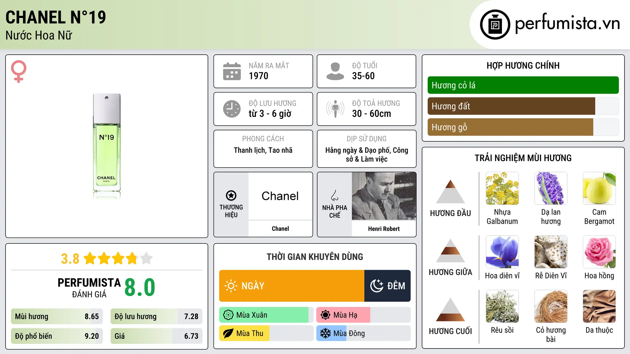This screenshot has height=354, width=630.
Task: Click the Mùi hương 8.65 score bar
Action: [x=57, y=317]
